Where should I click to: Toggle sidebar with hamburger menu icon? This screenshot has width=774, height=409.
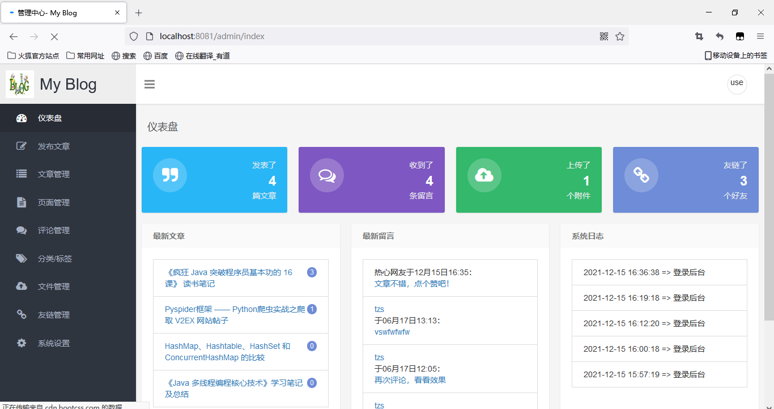(150, 85)
